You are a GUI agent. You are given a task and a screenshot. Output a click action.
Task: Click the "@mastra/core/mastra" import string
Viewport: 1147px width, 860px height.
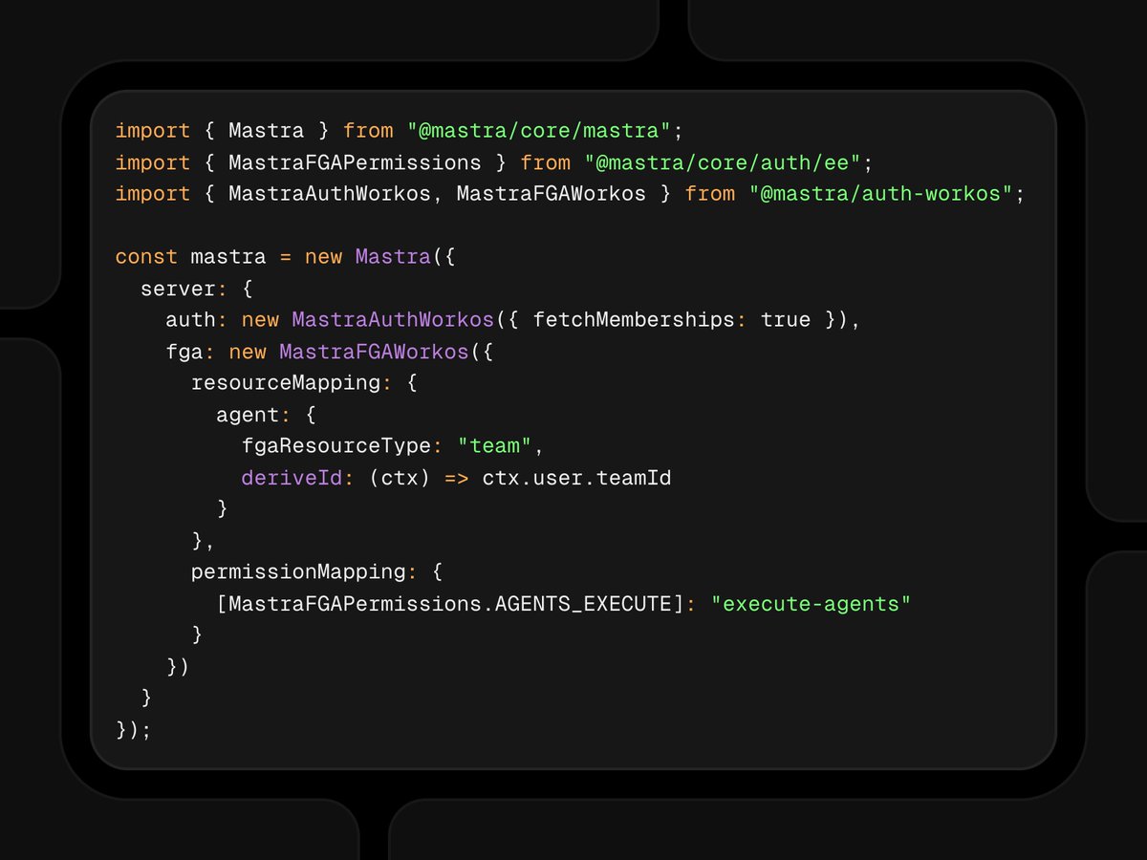coord(539,131)
